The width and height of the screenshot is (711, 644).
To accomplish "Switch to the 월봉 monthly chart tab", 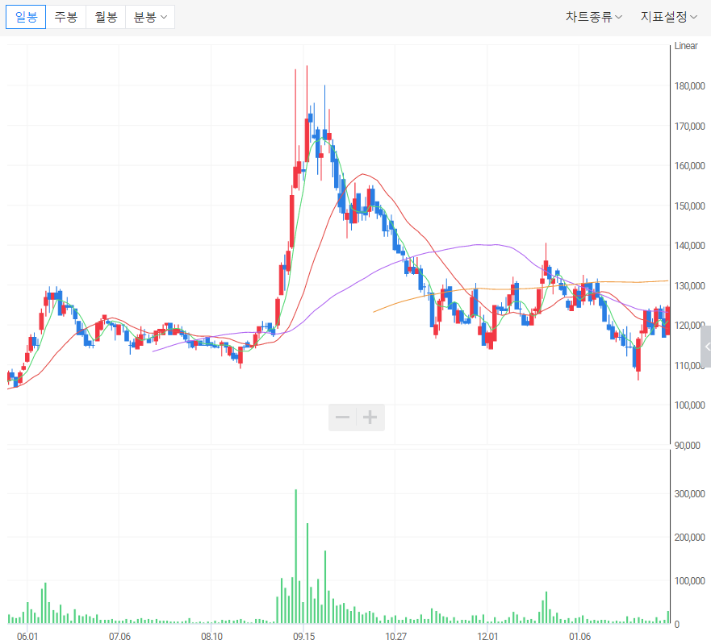I will coord(106,17).
